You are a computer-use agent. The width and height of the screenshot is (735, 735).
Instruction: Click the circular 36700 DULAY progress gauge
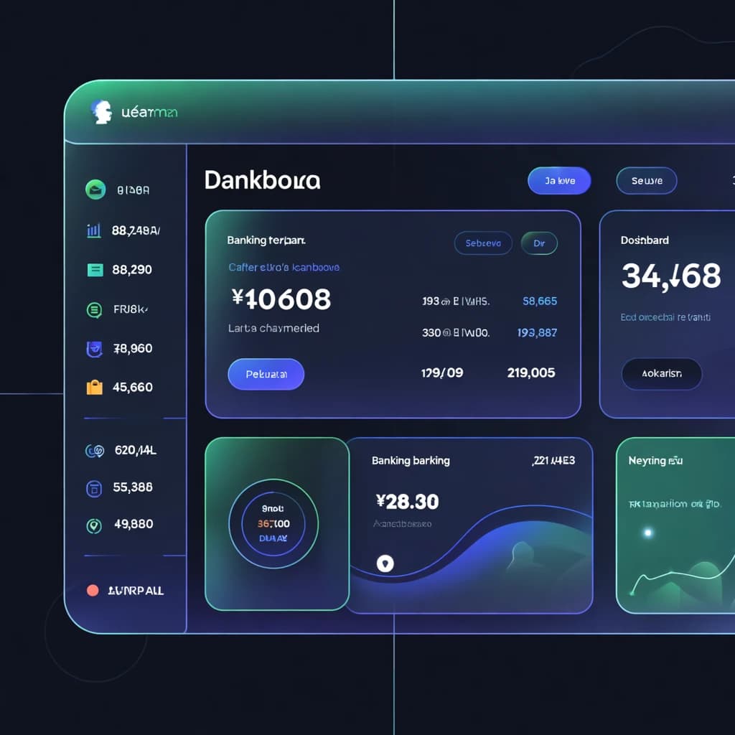273,524
